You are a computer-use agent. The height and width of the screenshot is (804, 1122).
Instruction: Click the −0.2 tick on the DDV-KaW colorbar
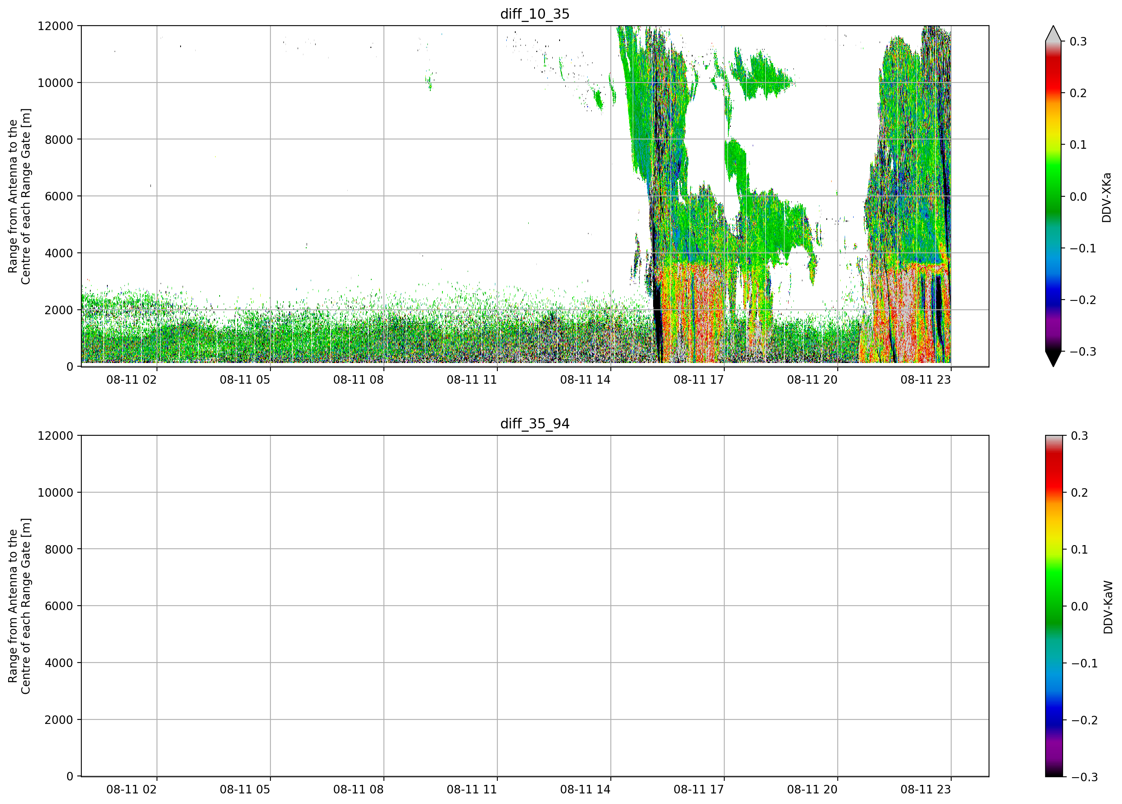(1084, 720)
